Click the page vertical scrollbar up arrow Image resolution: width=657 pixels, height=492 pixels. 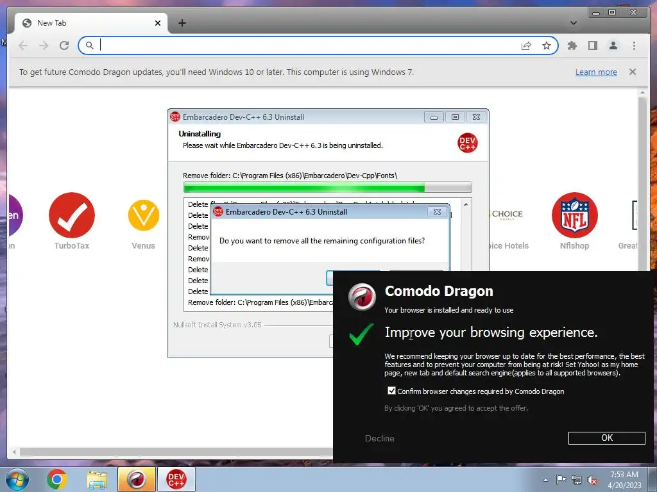pos(642,92)
